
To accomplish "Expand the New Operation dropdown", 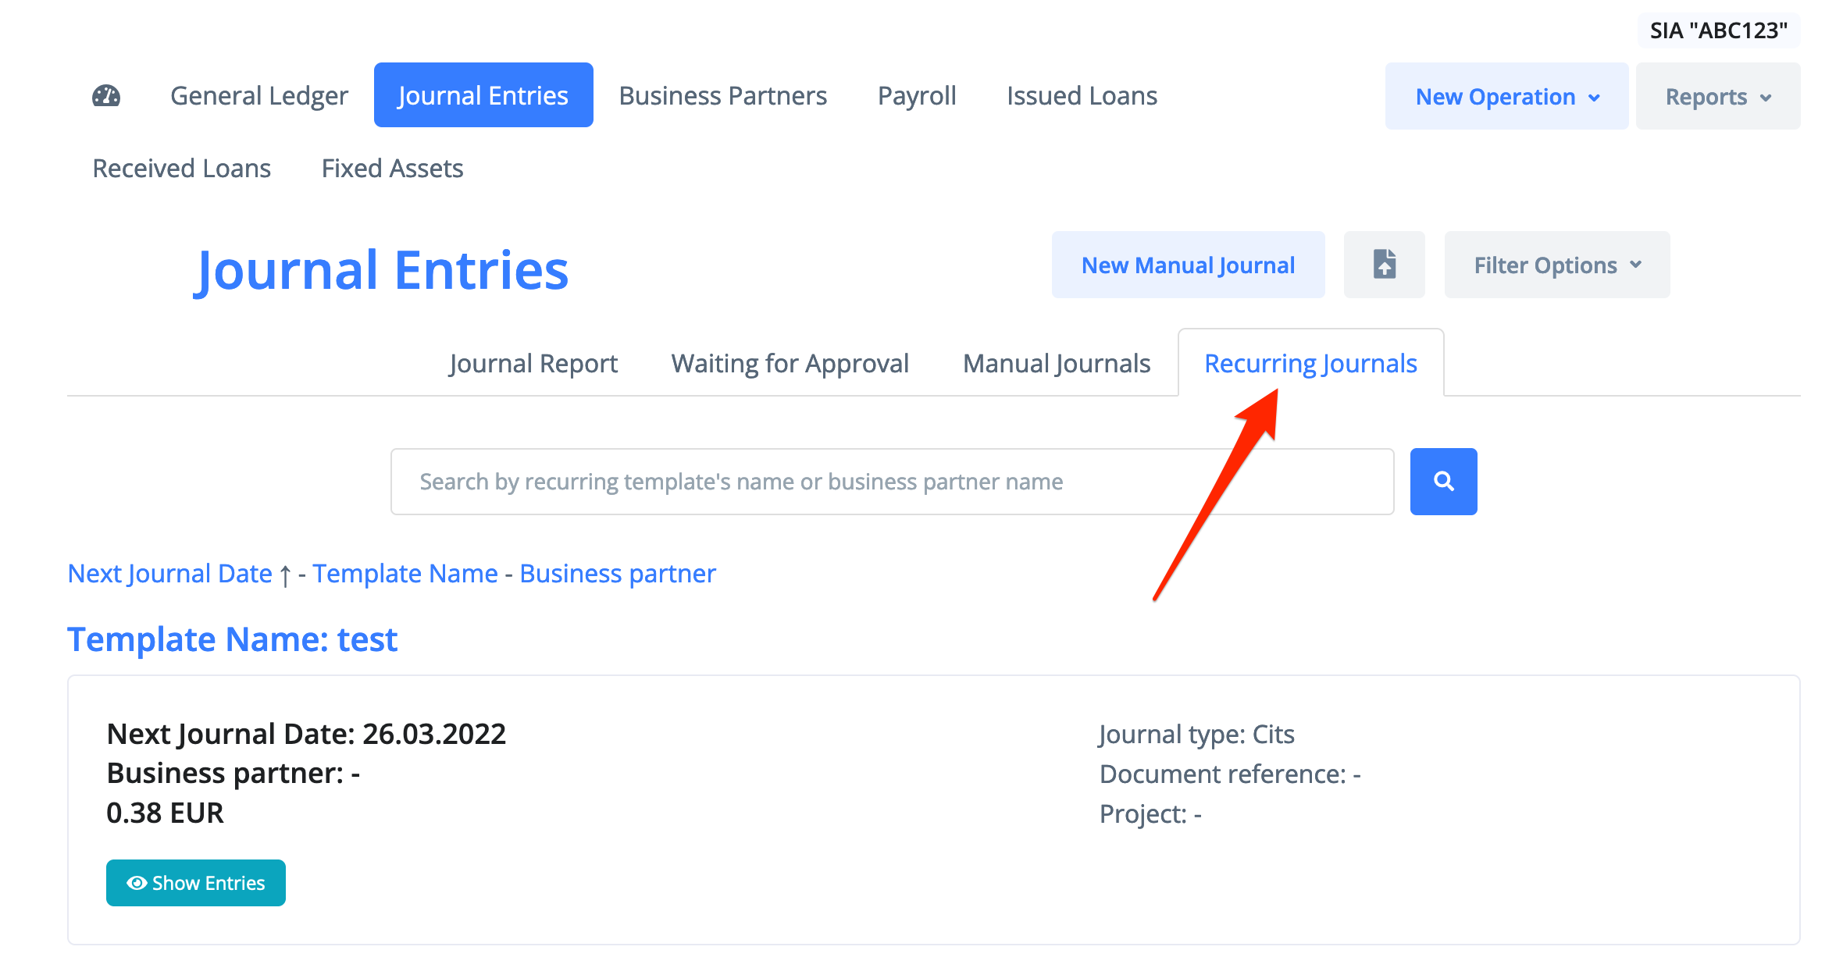I will pos(1506,97).
